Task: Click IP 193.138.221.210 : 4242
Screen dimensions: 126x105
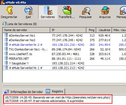Action: (x=68, y=45)
